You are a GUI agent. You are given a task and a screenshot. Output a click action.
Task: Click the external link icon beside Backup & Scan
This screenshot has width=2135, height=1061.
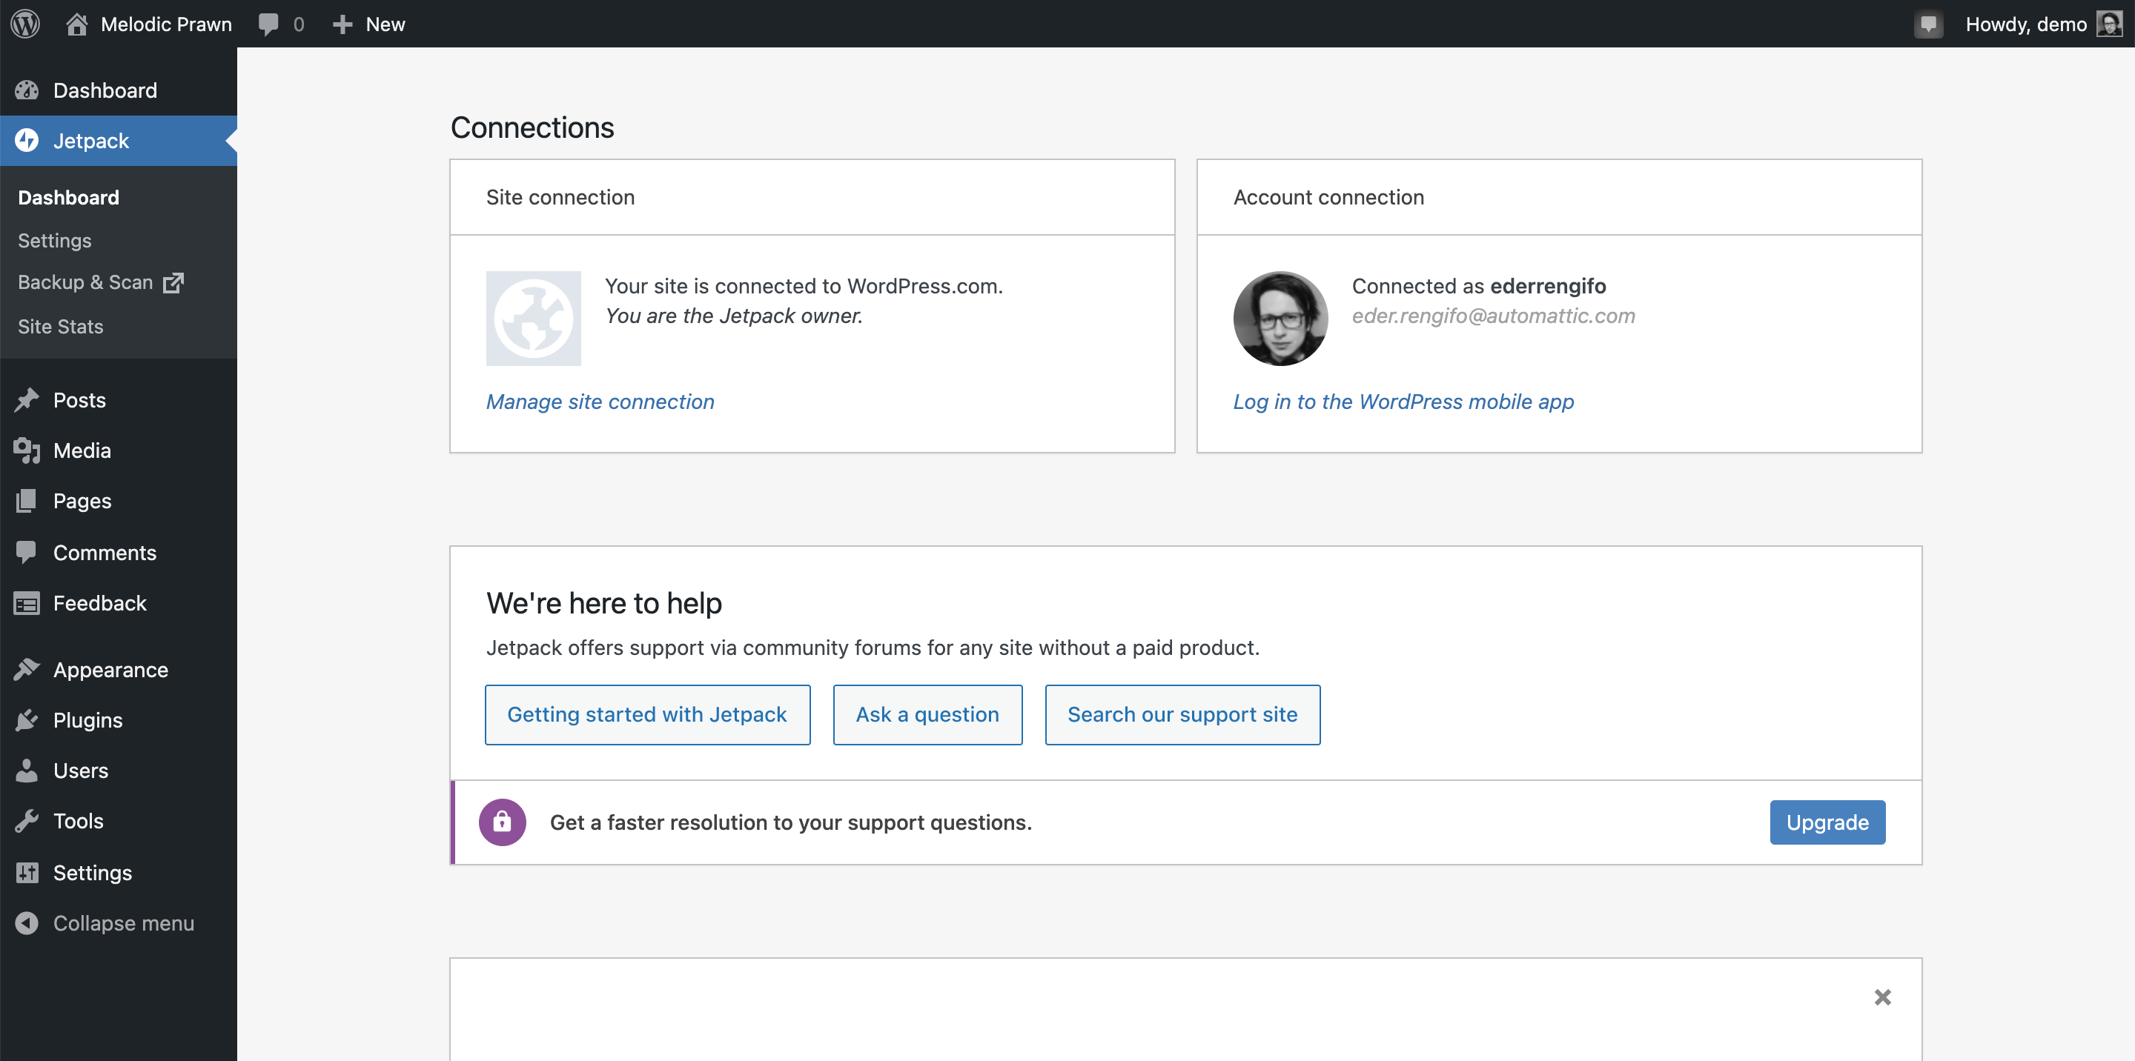point(174,282)
